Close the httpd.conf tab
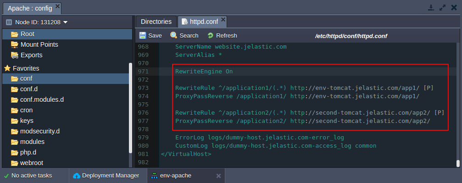This screenshot has width=462, height=183. (223, 19)
